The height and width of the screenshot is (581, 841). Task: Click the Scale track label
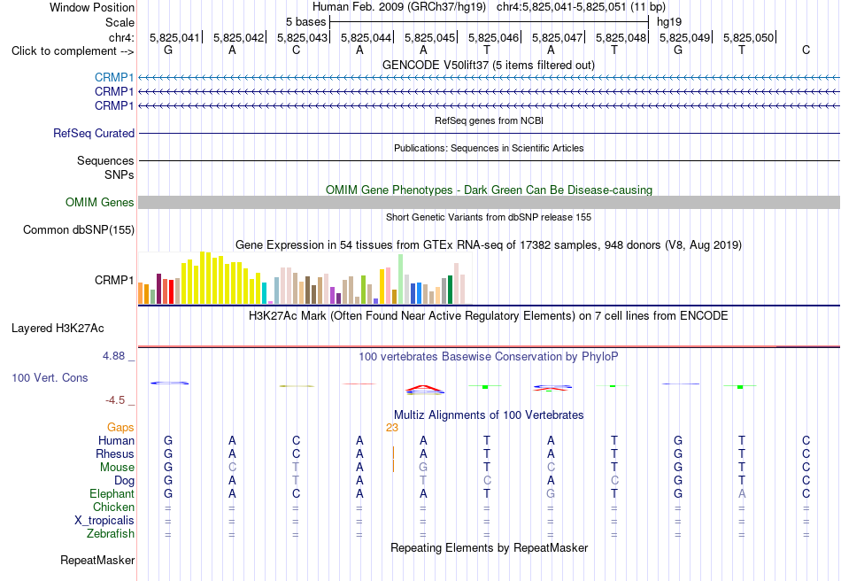coord(120,22)
